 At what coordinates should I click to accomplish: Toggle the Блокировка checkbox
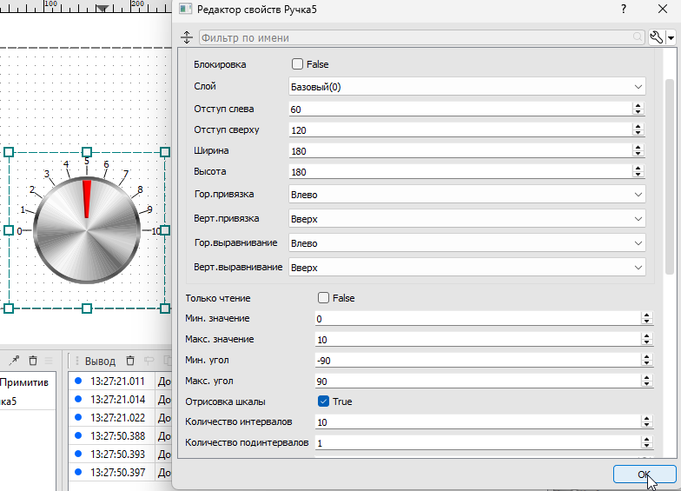click(x=297, y=64)
